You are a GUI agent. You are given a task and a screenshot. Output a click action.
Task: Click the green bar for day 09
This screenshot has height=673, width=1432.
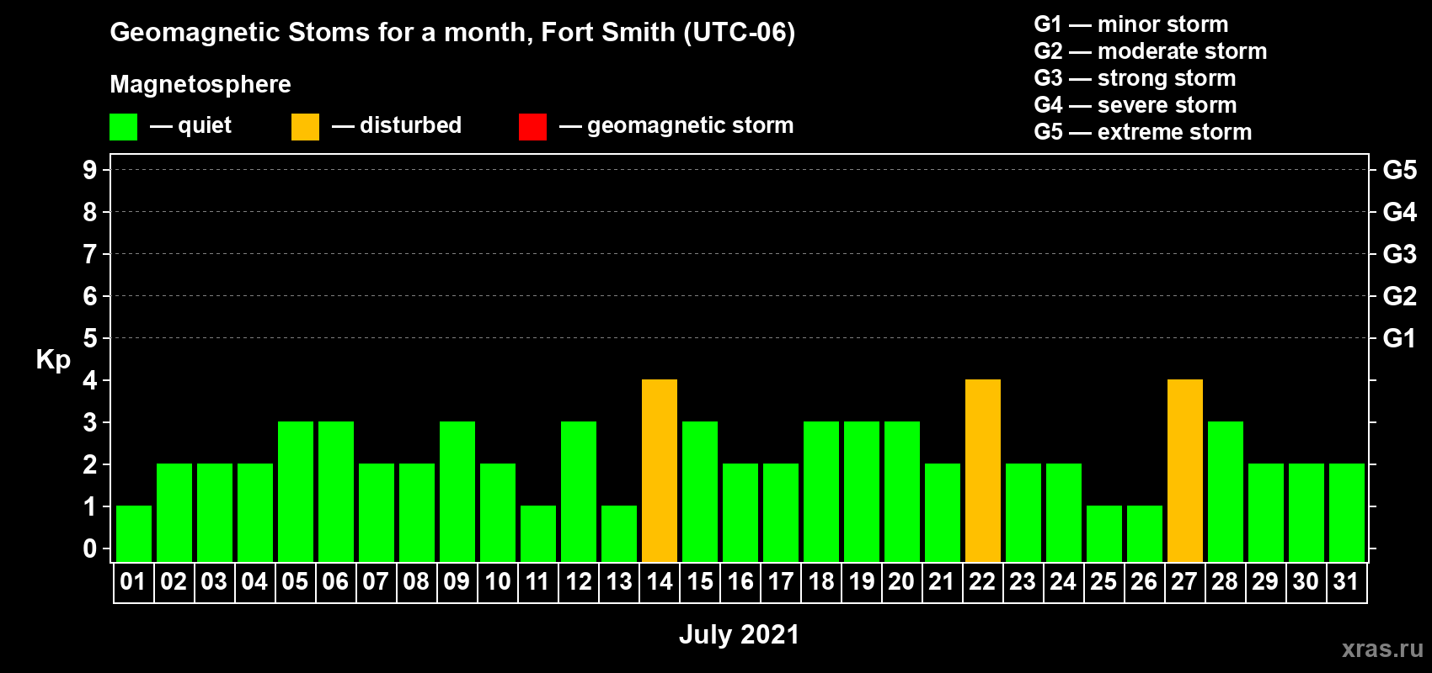coord(457,492)
